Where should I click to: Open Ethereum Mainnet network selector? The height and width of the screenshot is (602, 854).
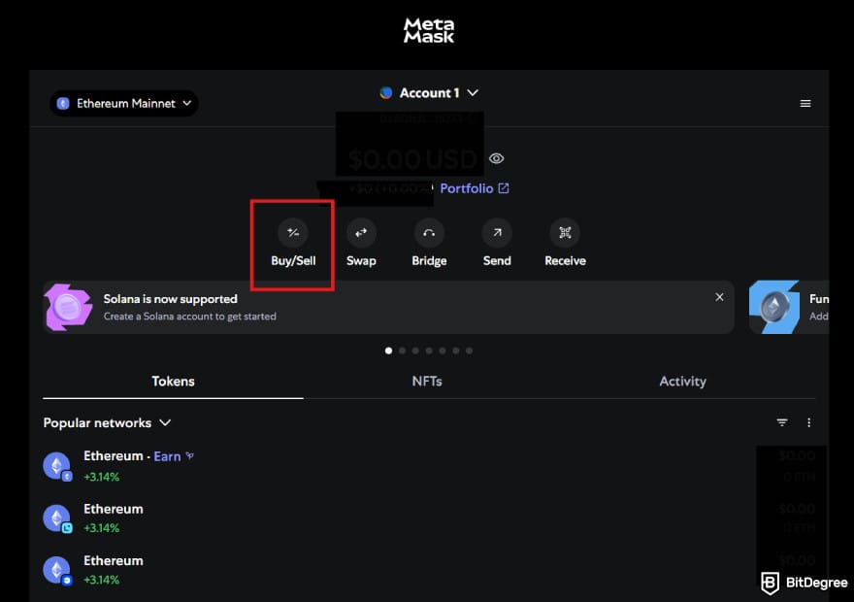coord(124,104)
